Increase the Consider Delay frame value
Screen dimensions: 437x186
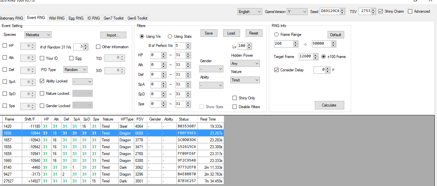click(328, 68)
